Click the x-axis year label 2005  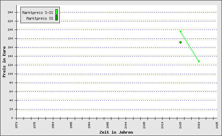point(144,125)
